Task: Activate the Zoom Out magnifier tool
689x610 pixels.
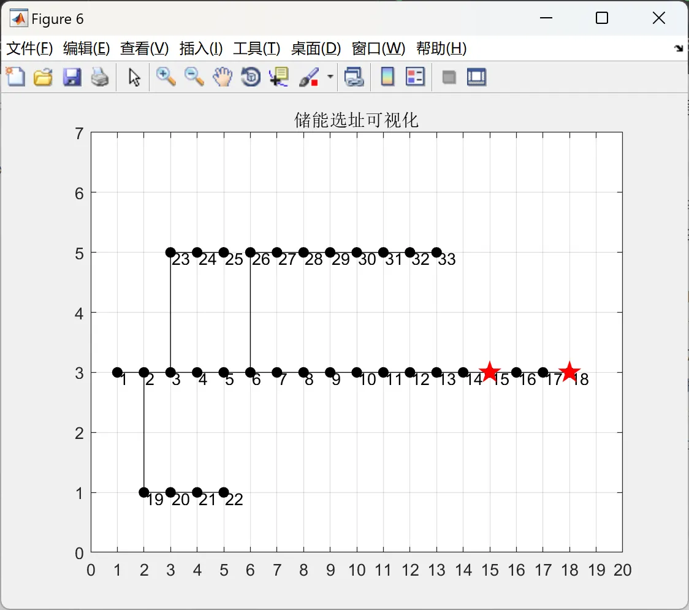Action: (194, 77)
